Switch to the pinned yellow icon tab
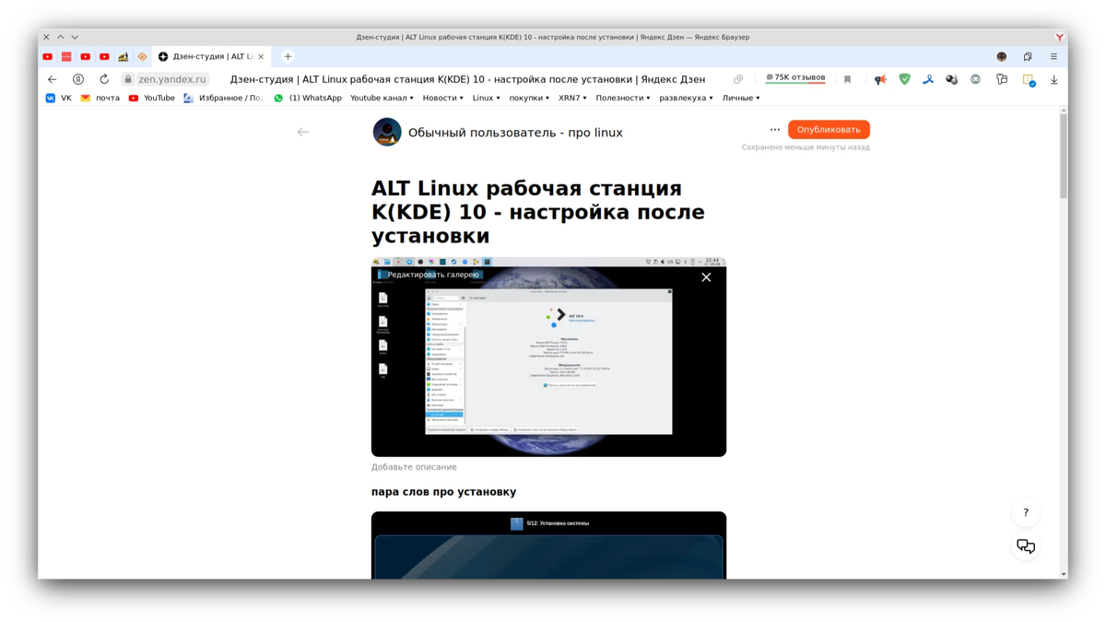Screen dimensions: 1106x622 123,56
